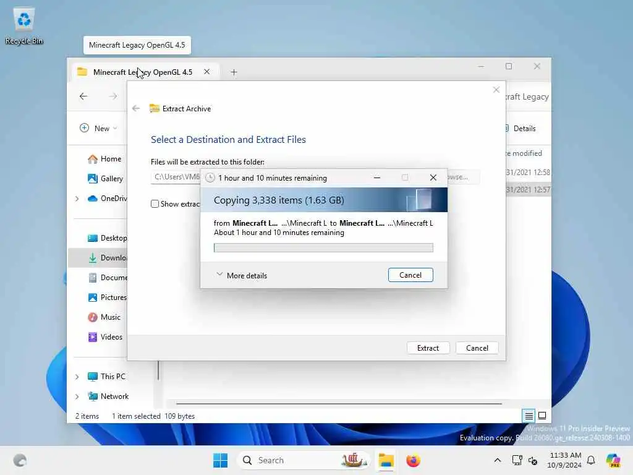Click the Extract button
The width and height of the screenshot is (633, 475).
tap(428, 348)
